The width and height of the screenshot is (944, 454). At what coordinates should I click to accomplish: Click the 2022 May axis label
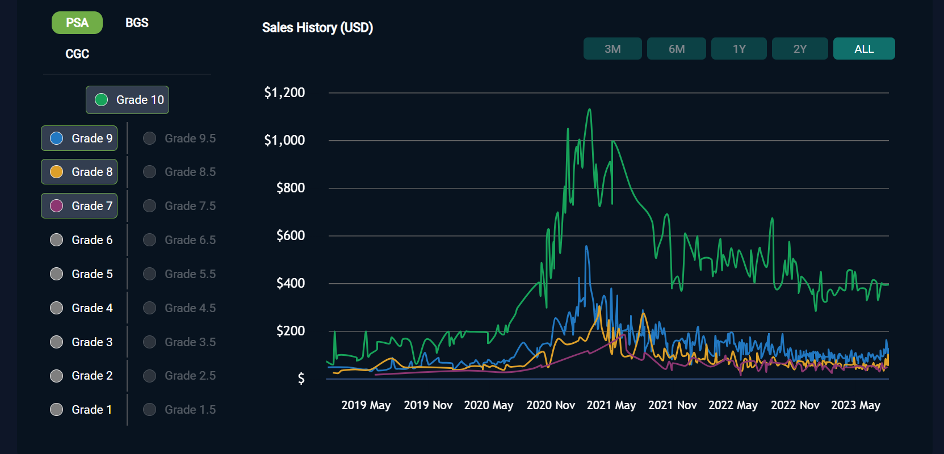(x=733, y=405)
